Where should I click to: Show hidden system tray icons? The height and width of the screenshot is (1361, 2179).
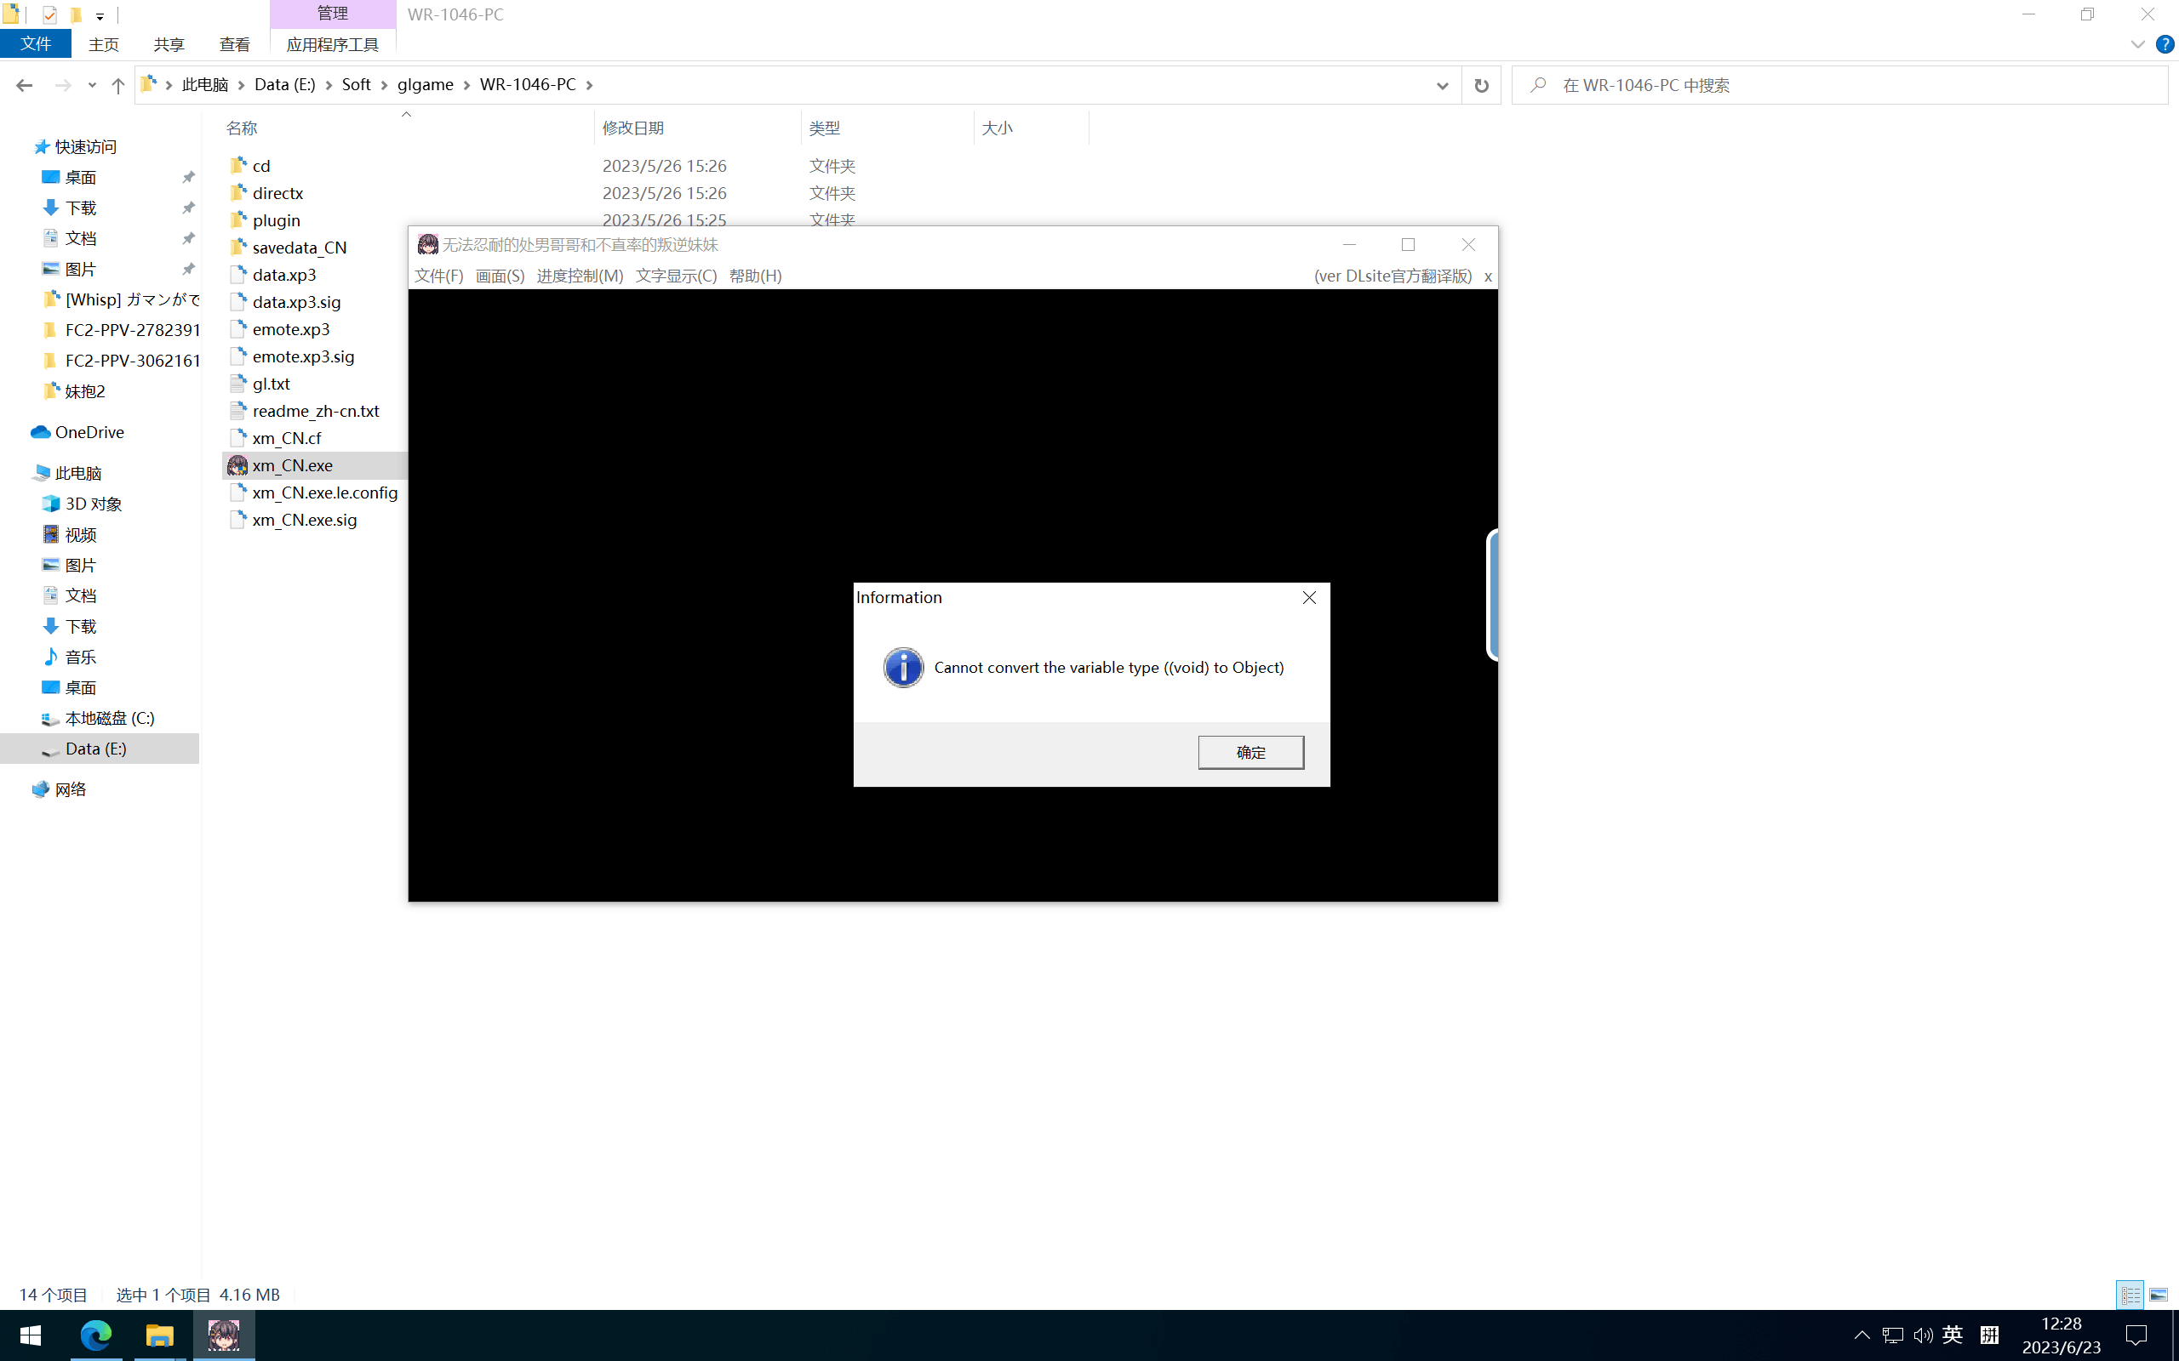[x=1862, y=1335]
